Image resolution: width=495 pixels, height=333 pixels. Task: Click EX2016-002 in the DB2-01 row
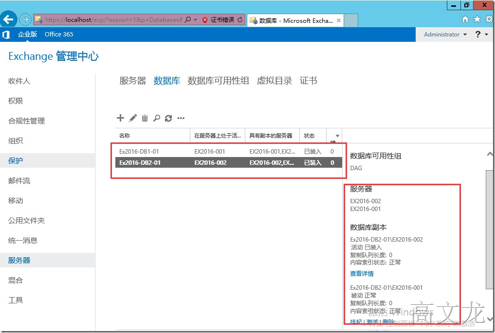pyautogui.click(x=211, y=163)
